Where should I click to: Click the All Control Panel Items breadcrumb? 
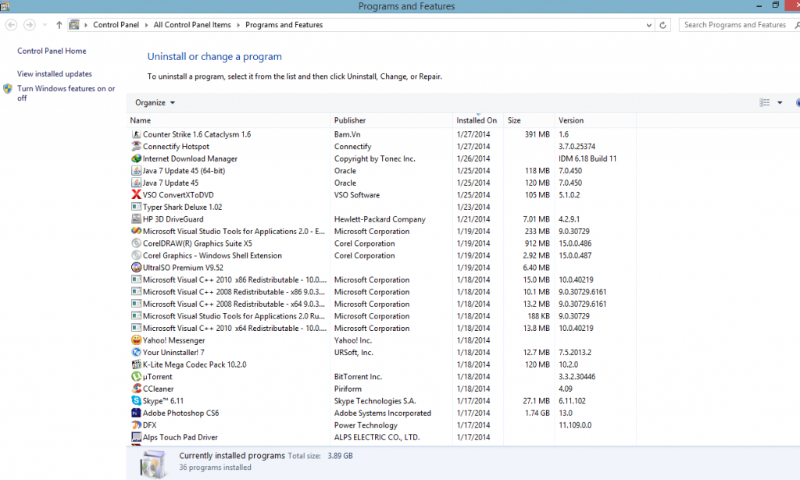coord(192,25)
